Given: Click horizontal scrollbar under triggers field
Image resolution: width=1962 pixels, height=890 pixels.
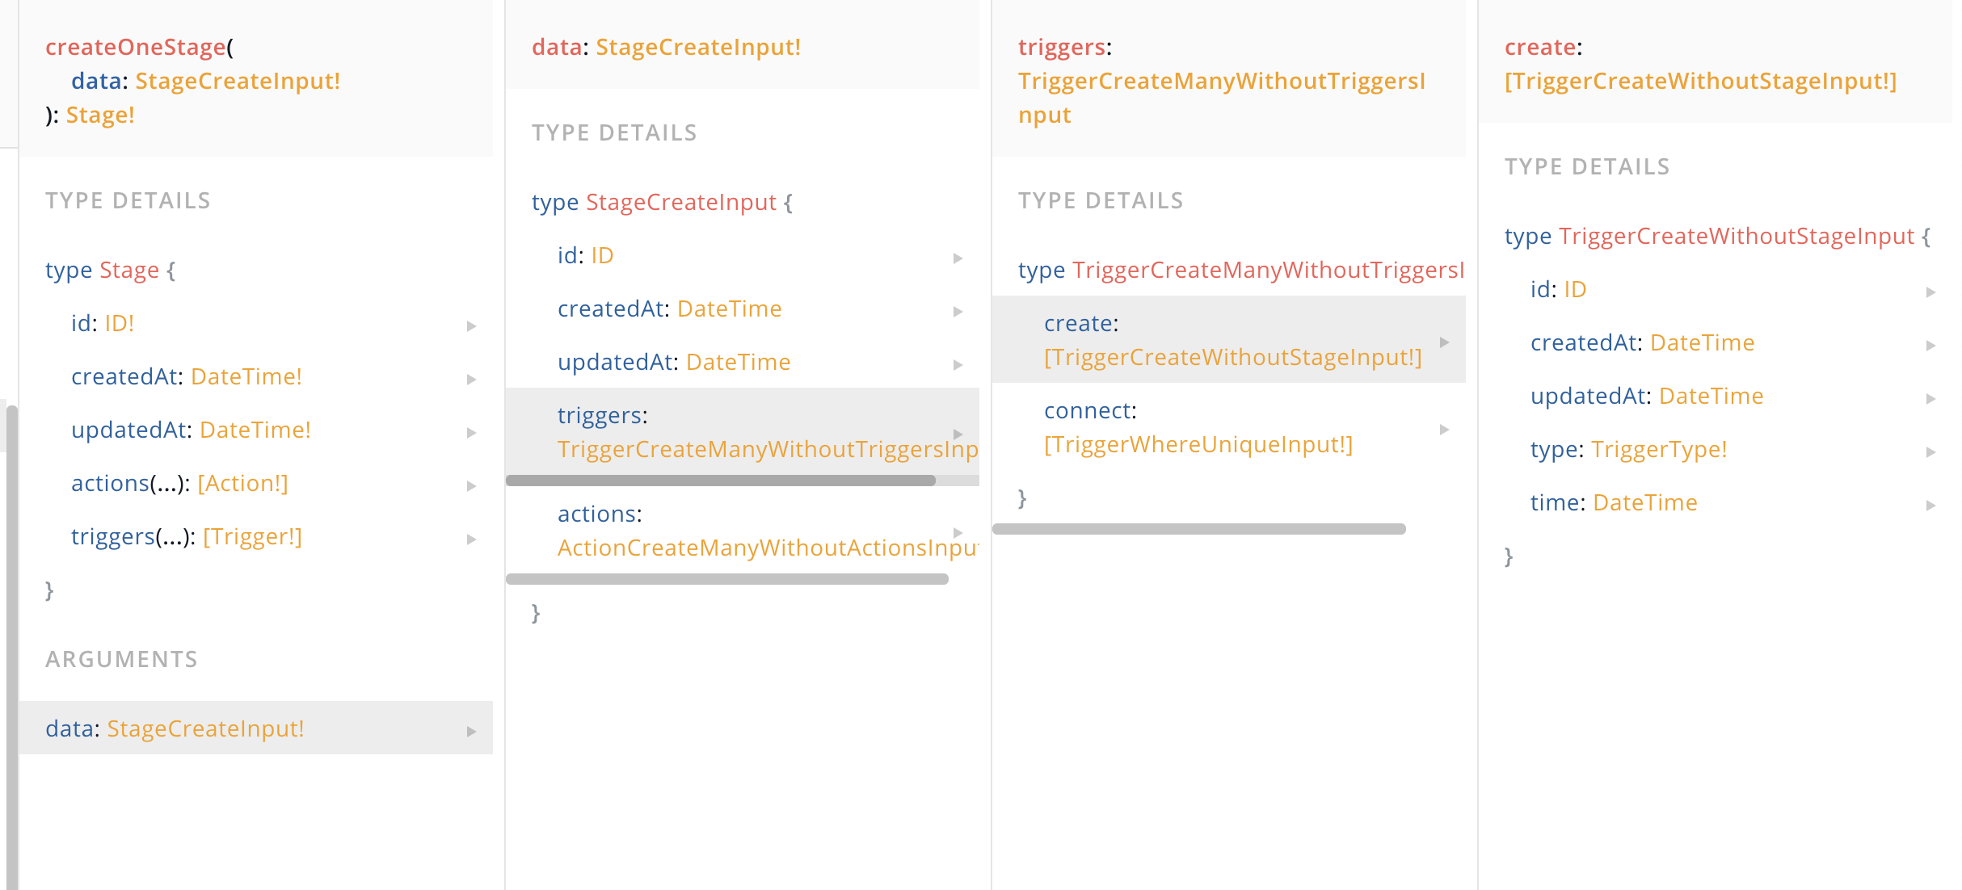Looking at the screenshot, I should 720,481.
